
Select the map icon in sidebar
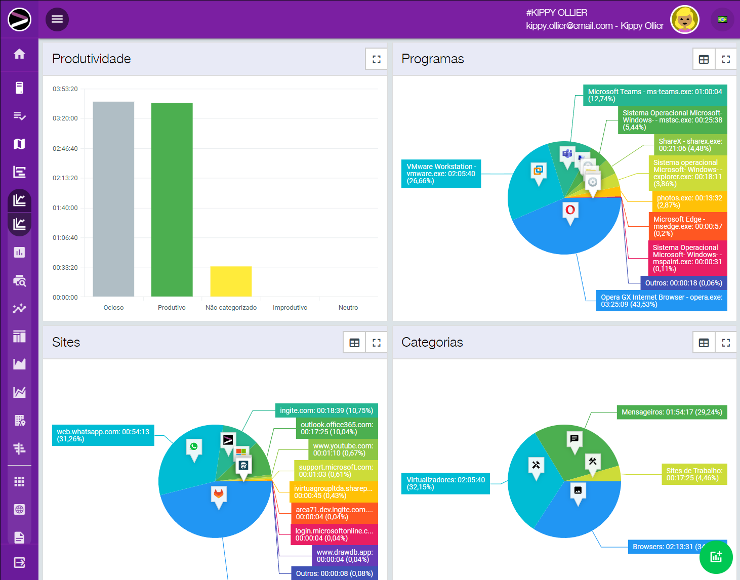coord(19,144)
